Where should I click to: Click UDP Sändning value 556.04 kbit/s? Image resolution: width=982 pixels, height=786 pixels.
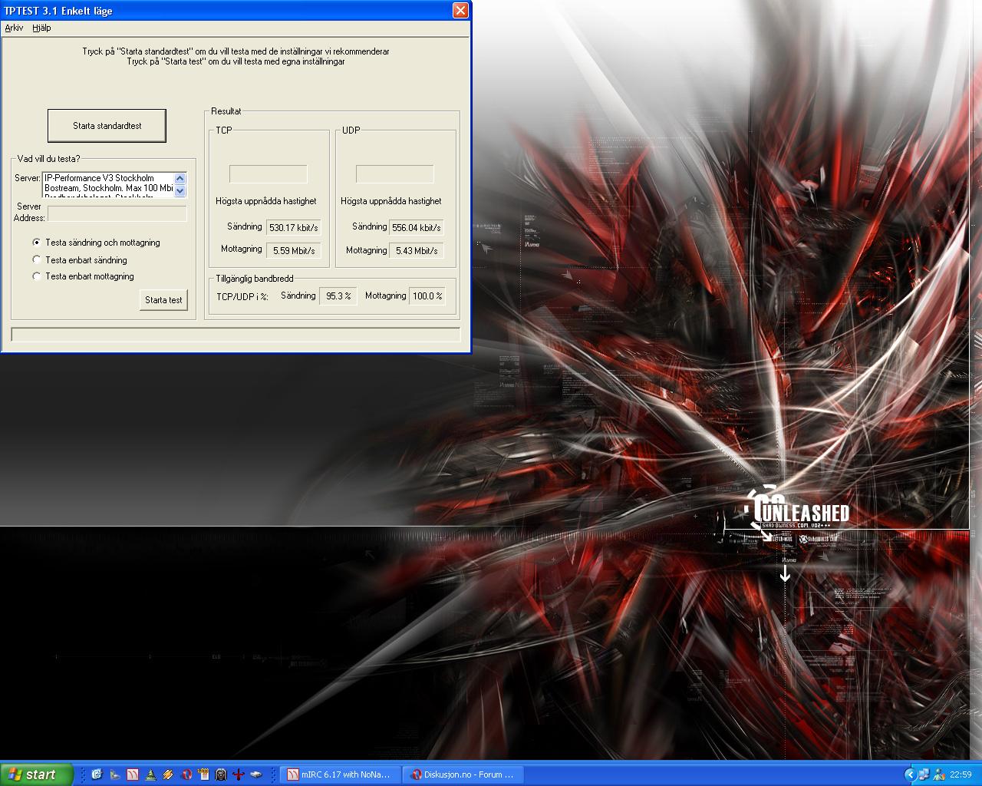click(417, 227)
